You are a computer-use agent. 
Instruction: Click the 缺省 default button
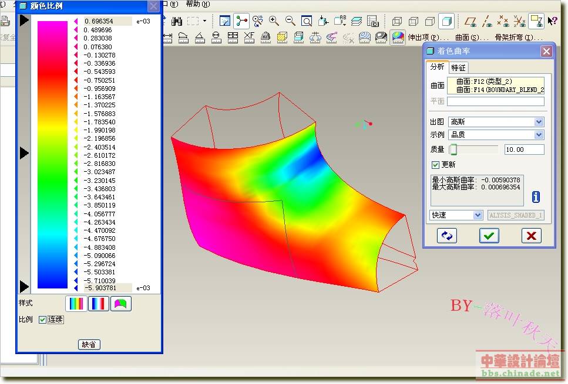point(89,345)
